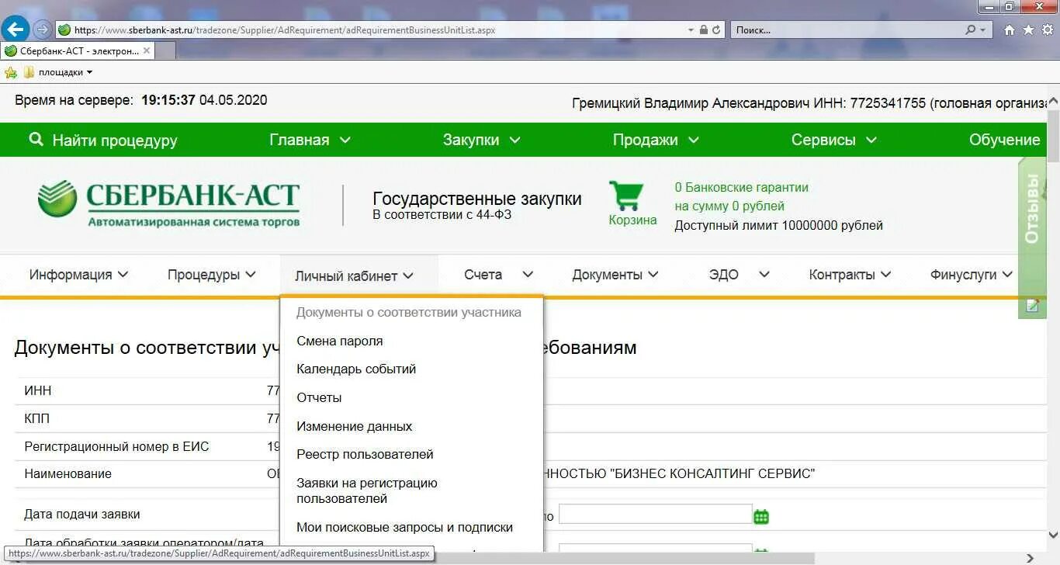The height and width of the screenshot is (565, 1060).
Task: Open Мои поисковые запросы и подписки
Action: (x=404, y=528)
